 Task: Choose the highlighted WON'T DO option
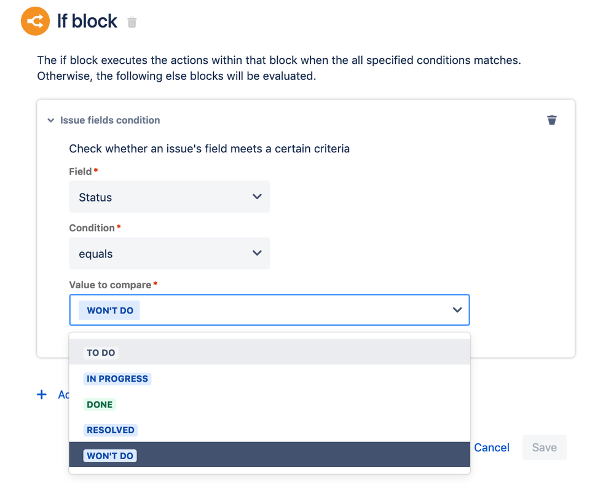(110, 455)
